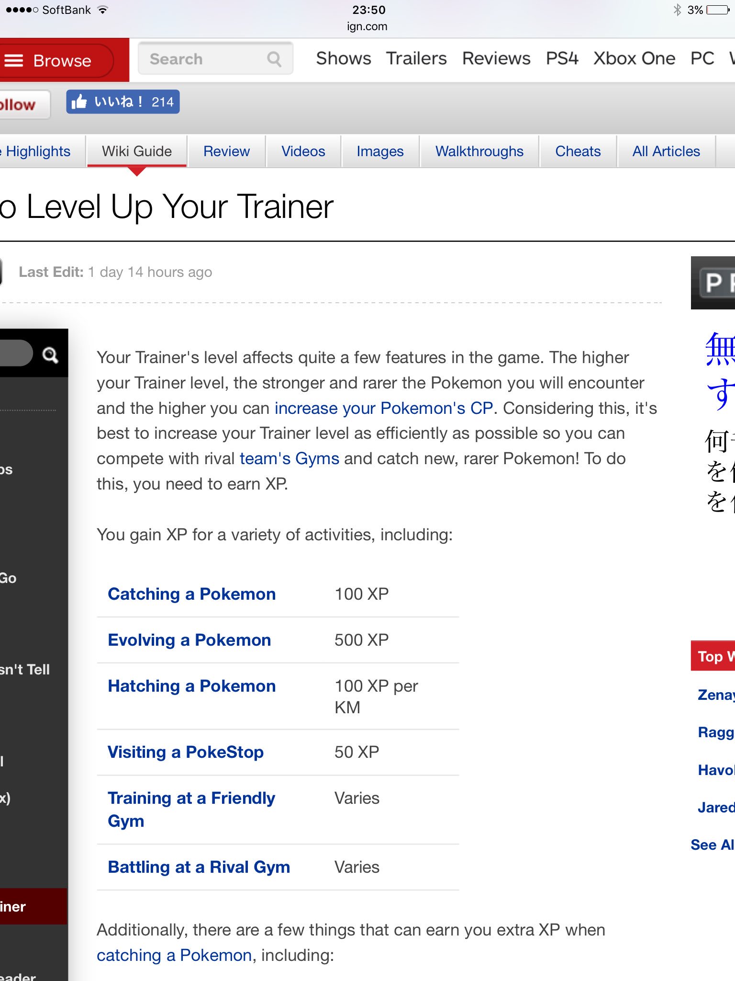The height and width of the screenshot is (981, 735).
Task: Open the sidebar item ending "sn't Tell"
Action: [25, 670]
